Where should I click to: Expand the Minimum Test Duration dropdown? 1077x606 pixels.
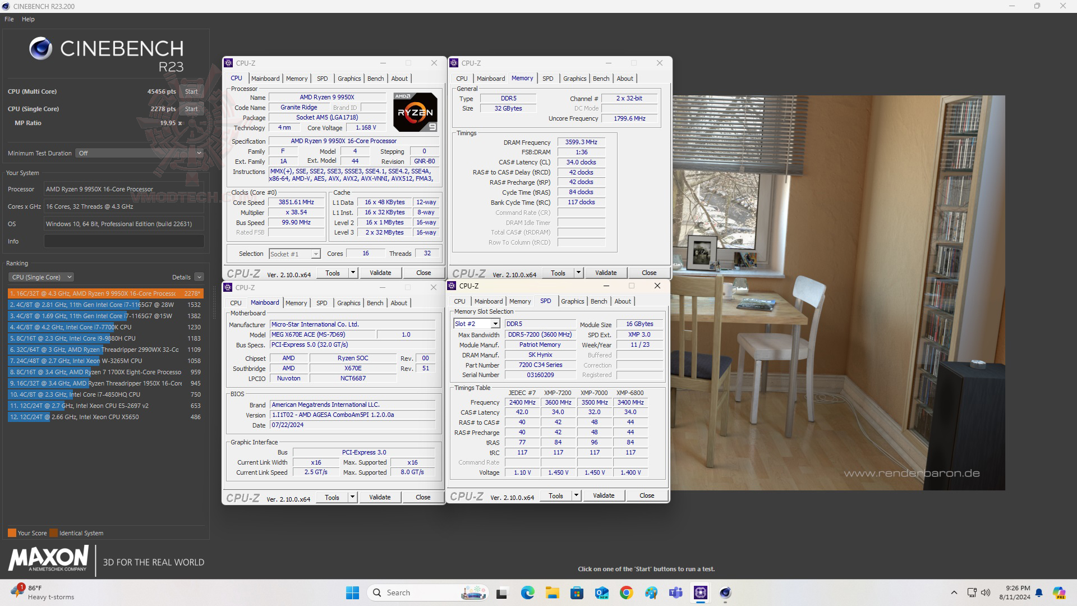[199, 153]
